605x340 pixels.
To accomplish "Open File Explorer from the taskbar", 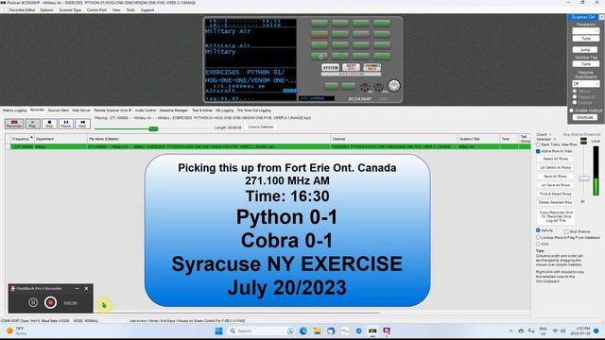I will pyautogui.click(x=317, y=331).
